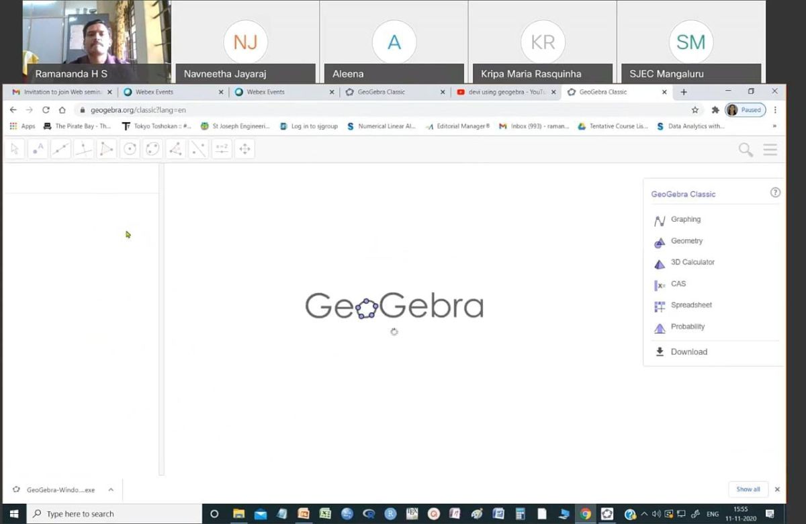806x524 pixels.
Task: Open the downloaded GeoGebra-Windows exe file
Action: [x=54, y=490]
